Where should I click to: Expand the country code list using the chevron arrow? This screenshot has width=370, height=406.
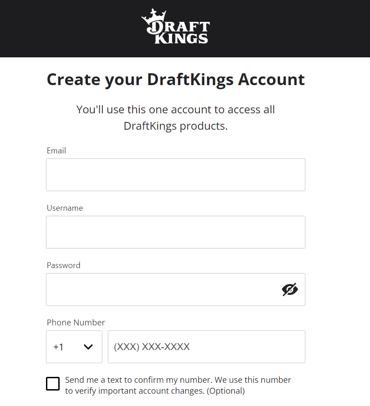pyautogui.click(x=88, y=347)
